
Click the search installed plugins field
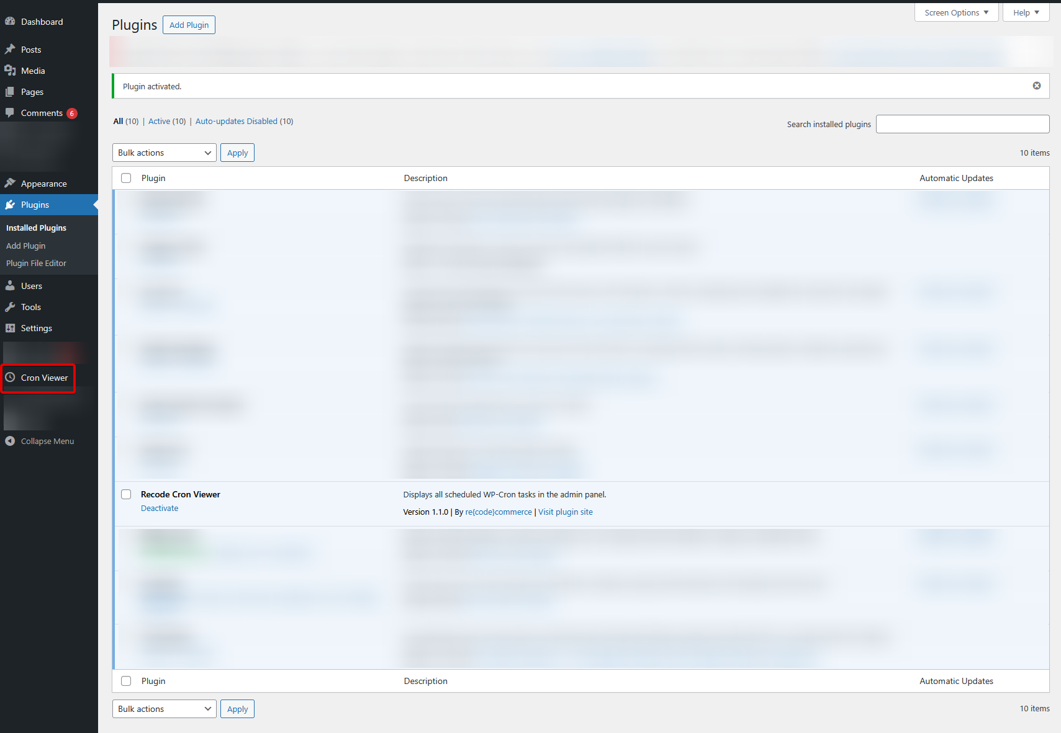(962, 123)
